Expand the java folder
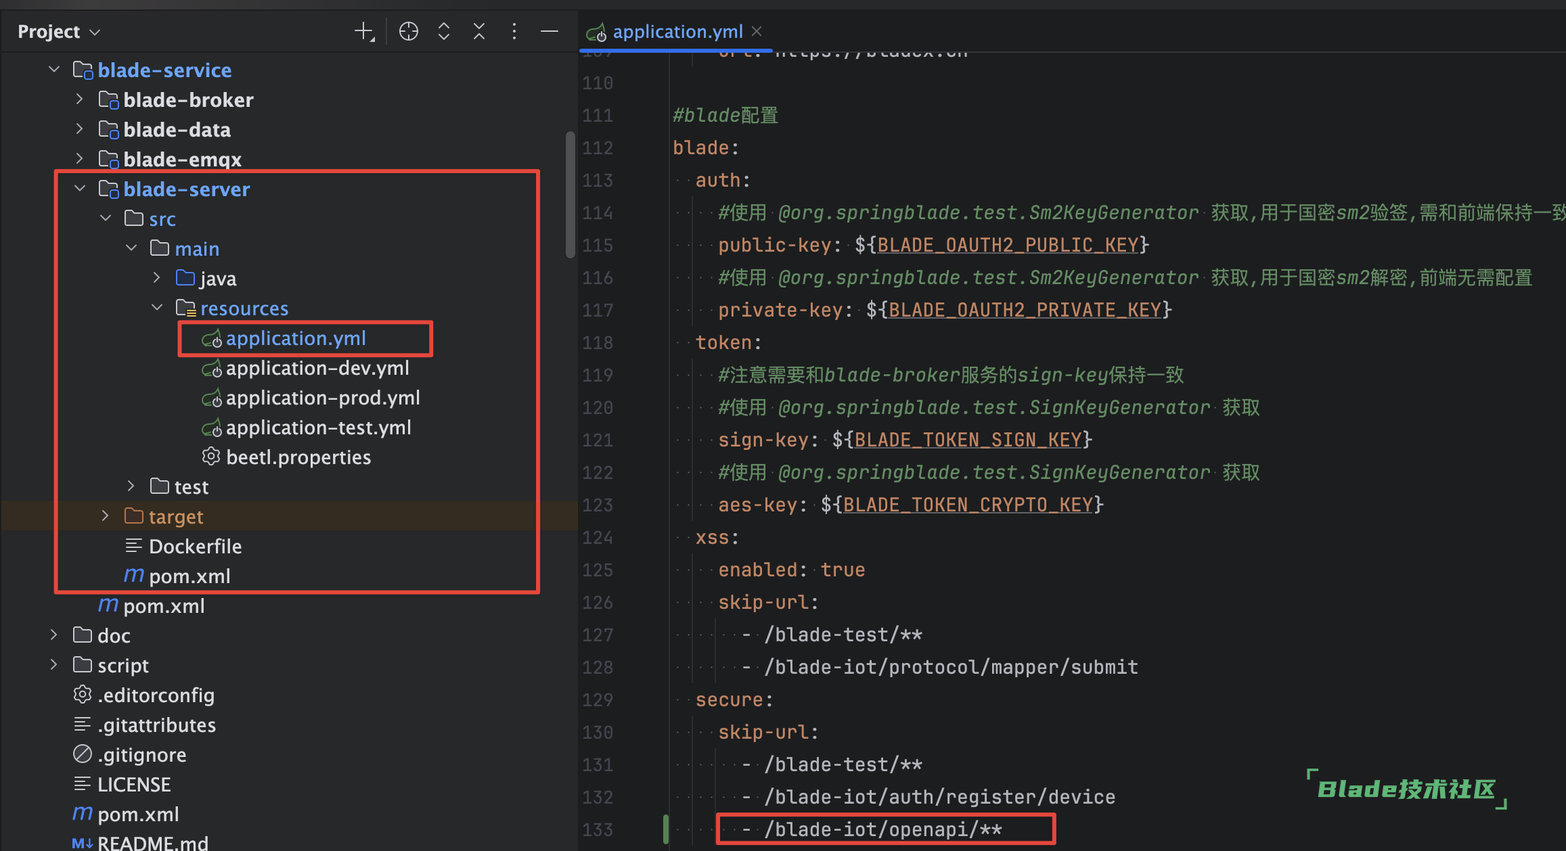The width and height of the screenshot is (1566, 851). click(x=157, y=278)
